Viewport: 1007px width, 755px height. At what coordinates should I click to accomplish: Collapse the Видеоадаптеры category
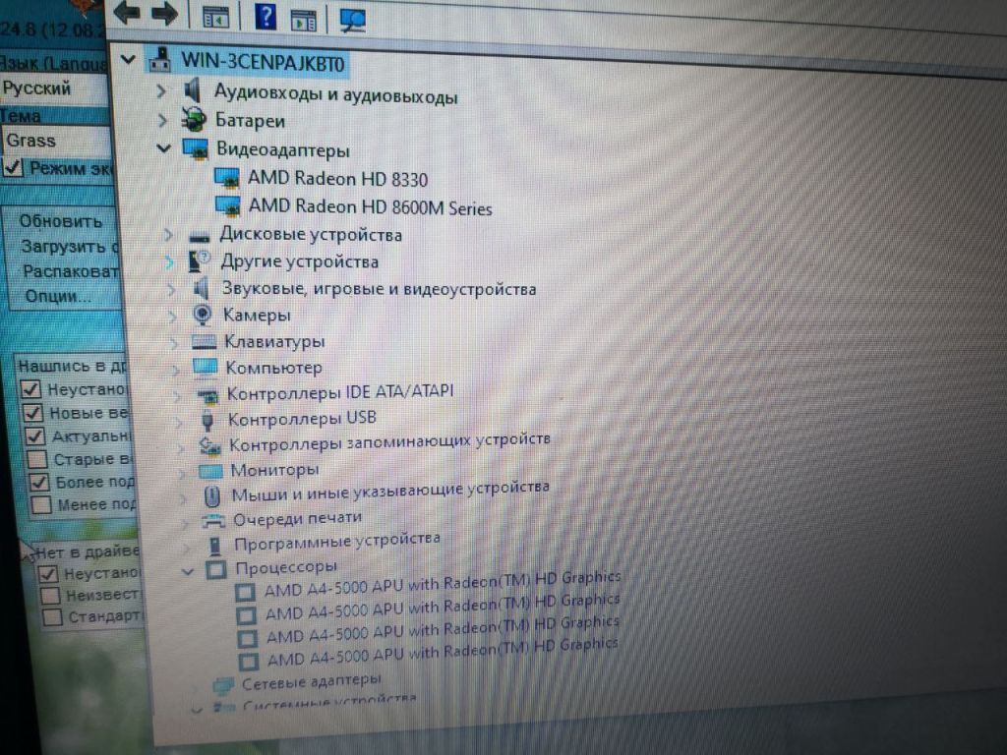point(164,148)
